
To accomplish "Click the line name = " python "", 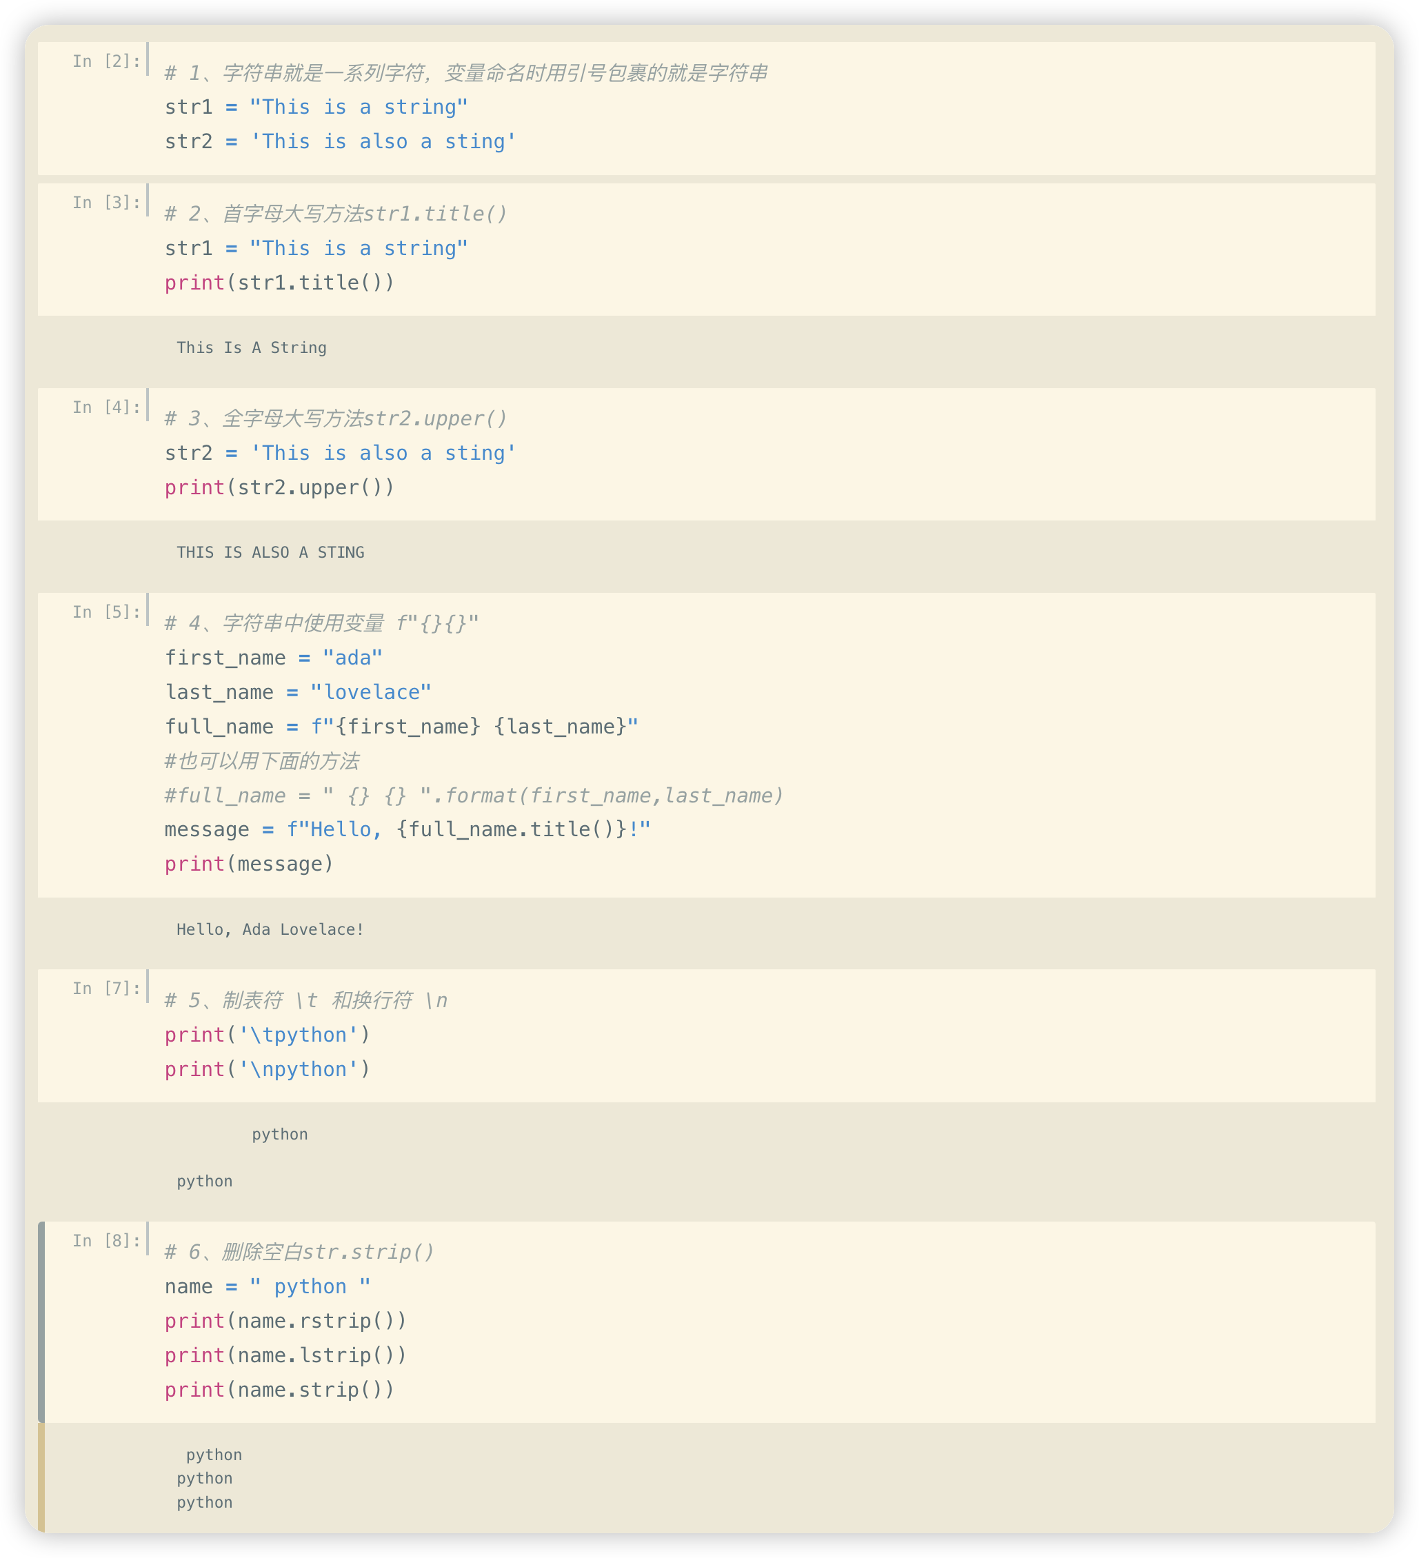I will click(268, 1287).
